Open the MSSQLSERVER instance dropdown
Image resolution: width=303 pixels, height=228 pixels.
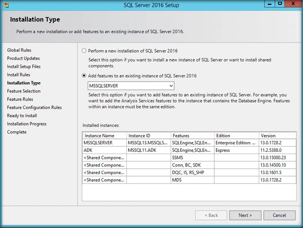pyautogui.click(x=131, y=86)
